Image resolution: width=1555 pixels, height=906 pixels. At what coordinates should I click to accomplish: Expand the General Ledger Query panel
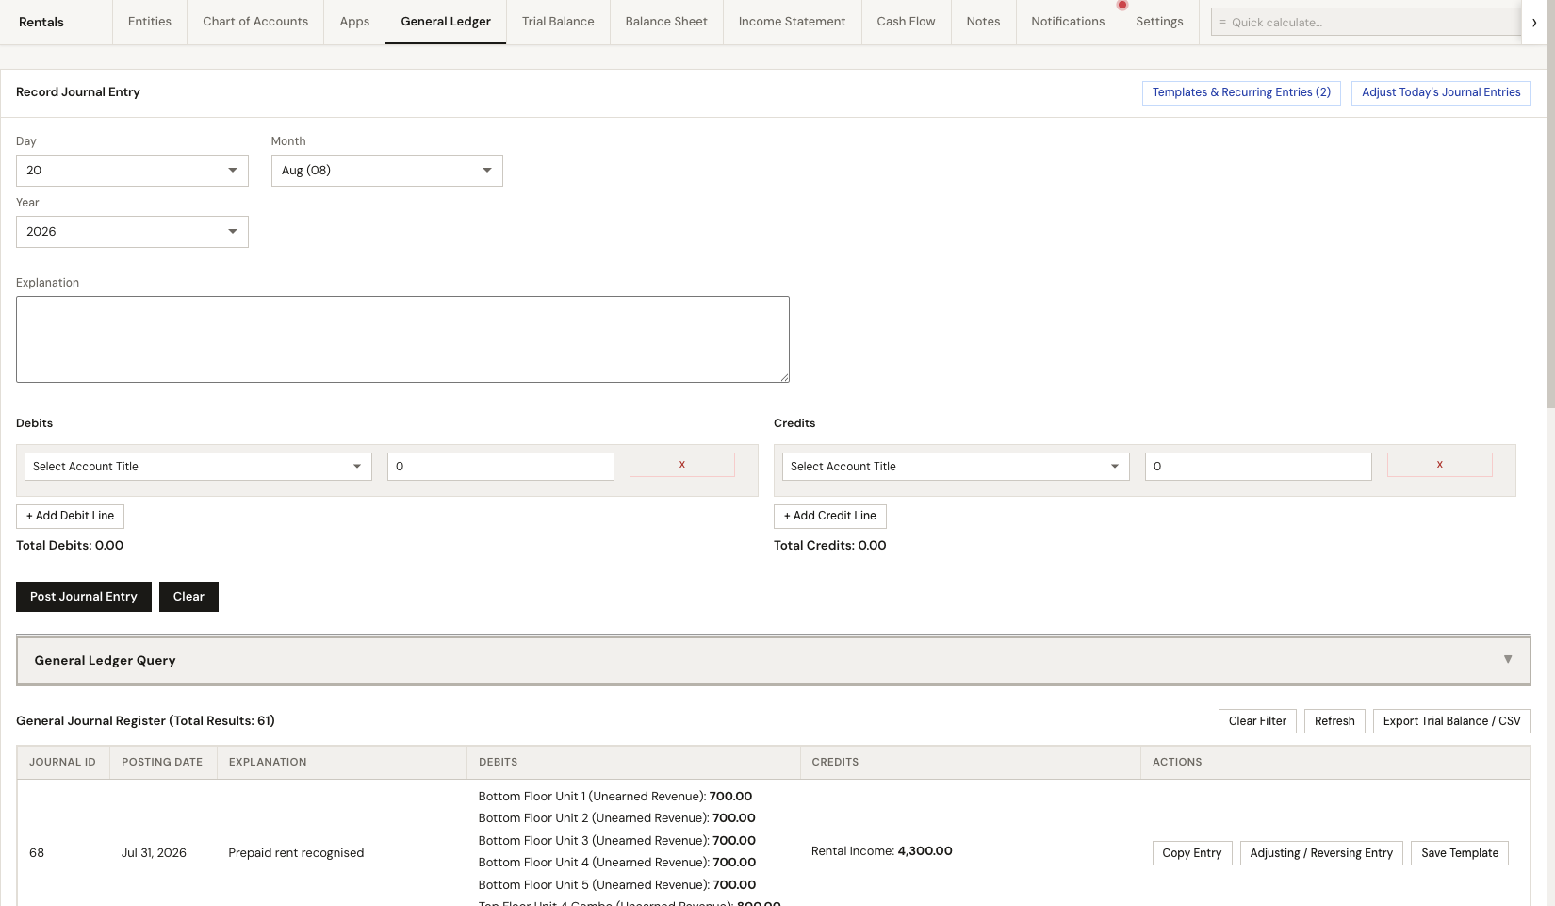tap(774, 660)
